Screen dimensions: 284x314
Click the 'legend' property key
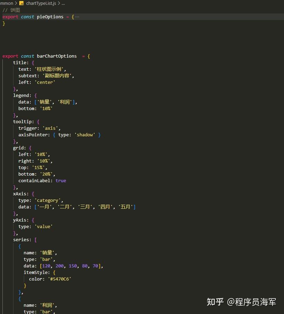21,95
